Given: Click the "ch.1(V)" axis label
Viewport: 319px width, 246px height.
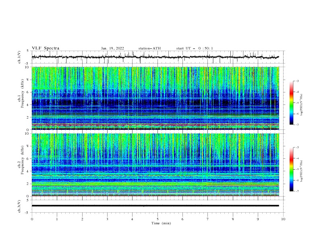Looking at the screenshot, I should (19, 57).
